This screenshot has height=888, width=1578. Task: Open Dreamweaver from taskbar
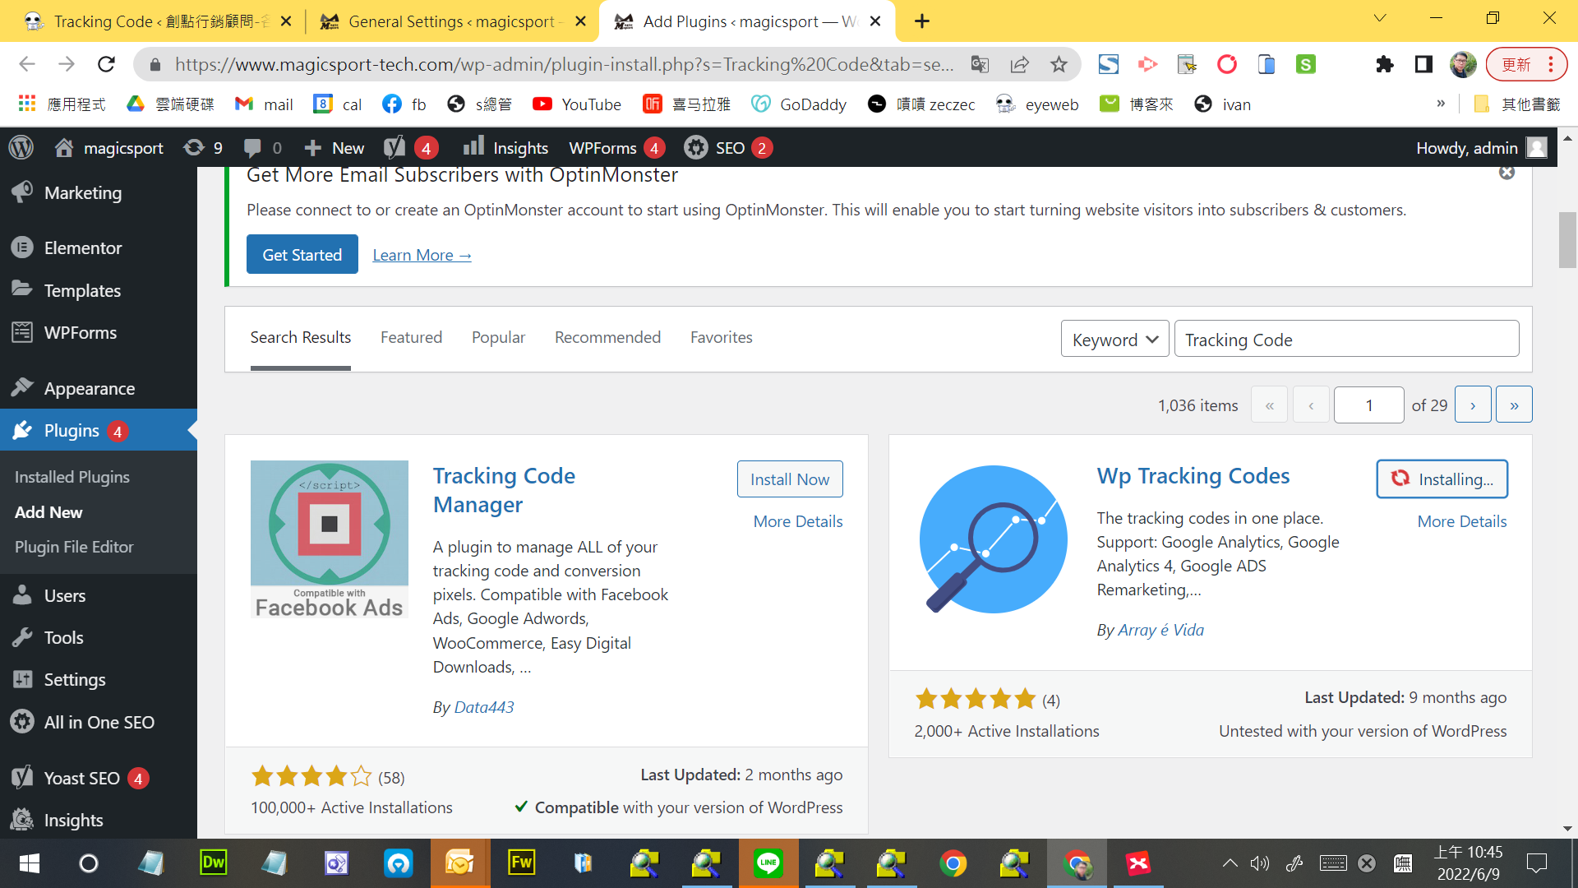(x=214, y=863)
